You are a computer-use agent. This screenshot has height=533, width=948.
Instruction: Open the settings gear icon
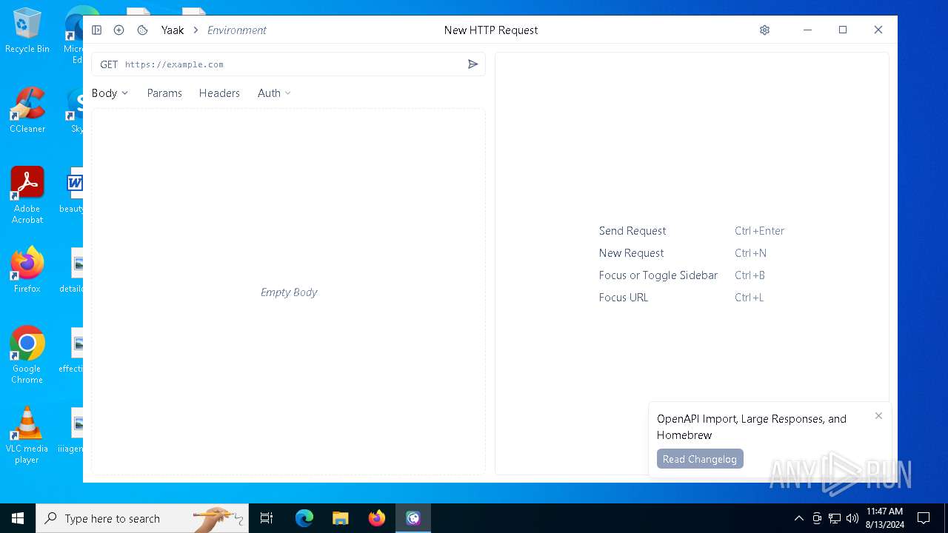coord(764,30)
